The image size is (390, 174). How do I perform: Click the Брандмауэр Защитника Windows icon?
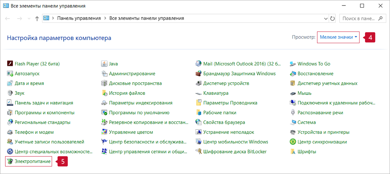click(198, 74)
